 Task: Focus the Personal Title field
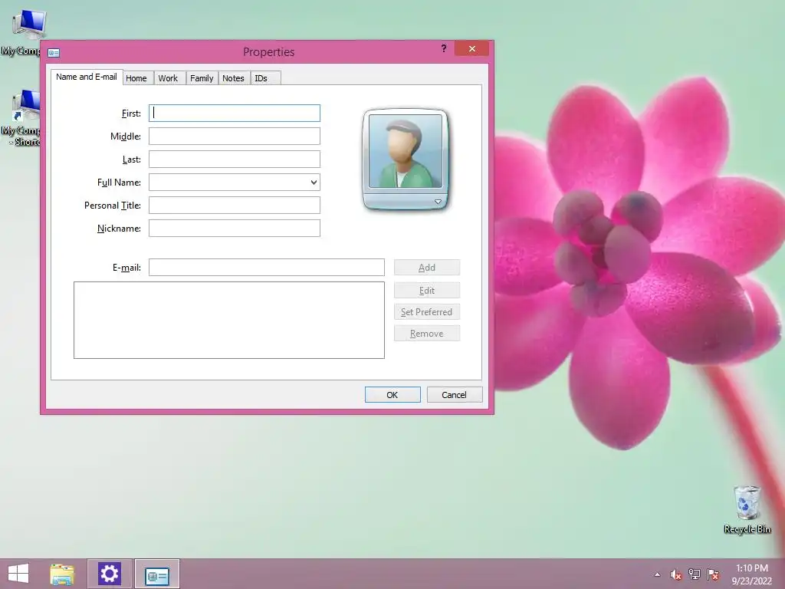coord(235,206)
